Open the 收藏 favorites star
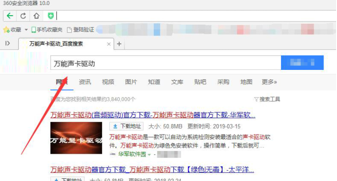Screen dimensions: 337x181 point(12,30)
